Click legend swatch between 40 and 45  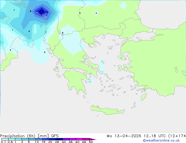pos(80,139)
